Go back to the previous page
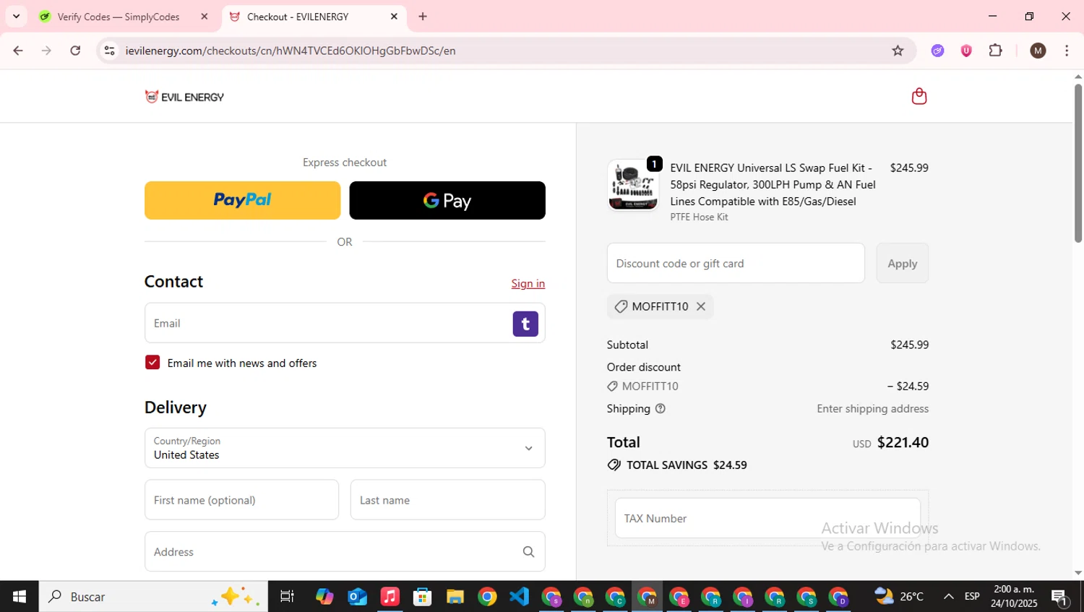Image resolution: width=1084 pixels, height=612 pixels. coord(18,51)
